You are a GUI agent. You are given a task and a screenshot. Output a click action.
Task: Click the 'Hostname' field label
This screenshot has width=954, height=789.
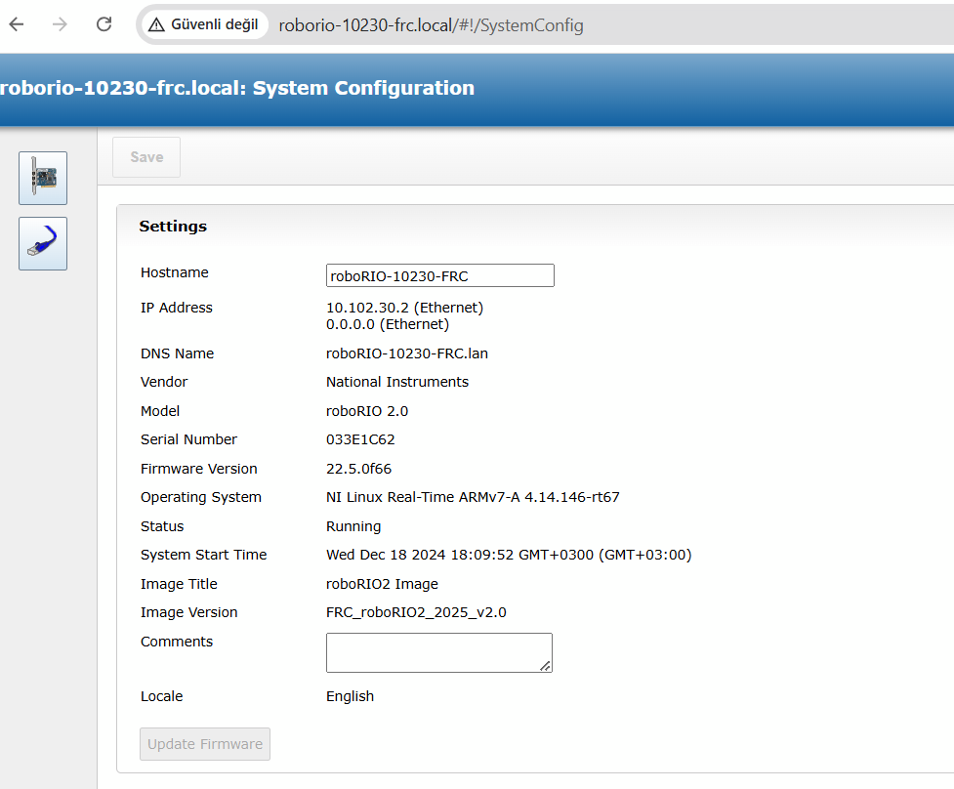click(x=175, y=272)
